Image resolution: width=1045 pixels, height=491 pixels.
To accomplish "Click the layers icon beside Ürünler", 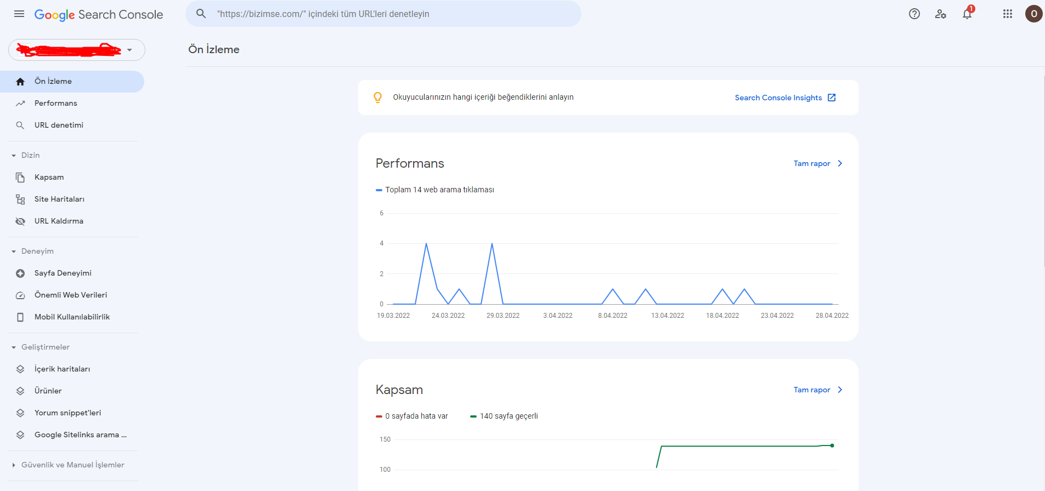I will (20, 391).
